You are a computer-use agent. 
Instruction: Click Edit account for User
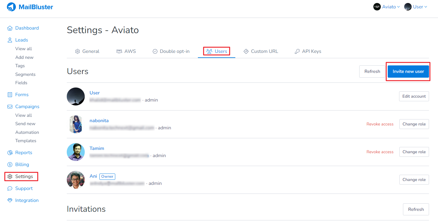[x=414, y=96]
